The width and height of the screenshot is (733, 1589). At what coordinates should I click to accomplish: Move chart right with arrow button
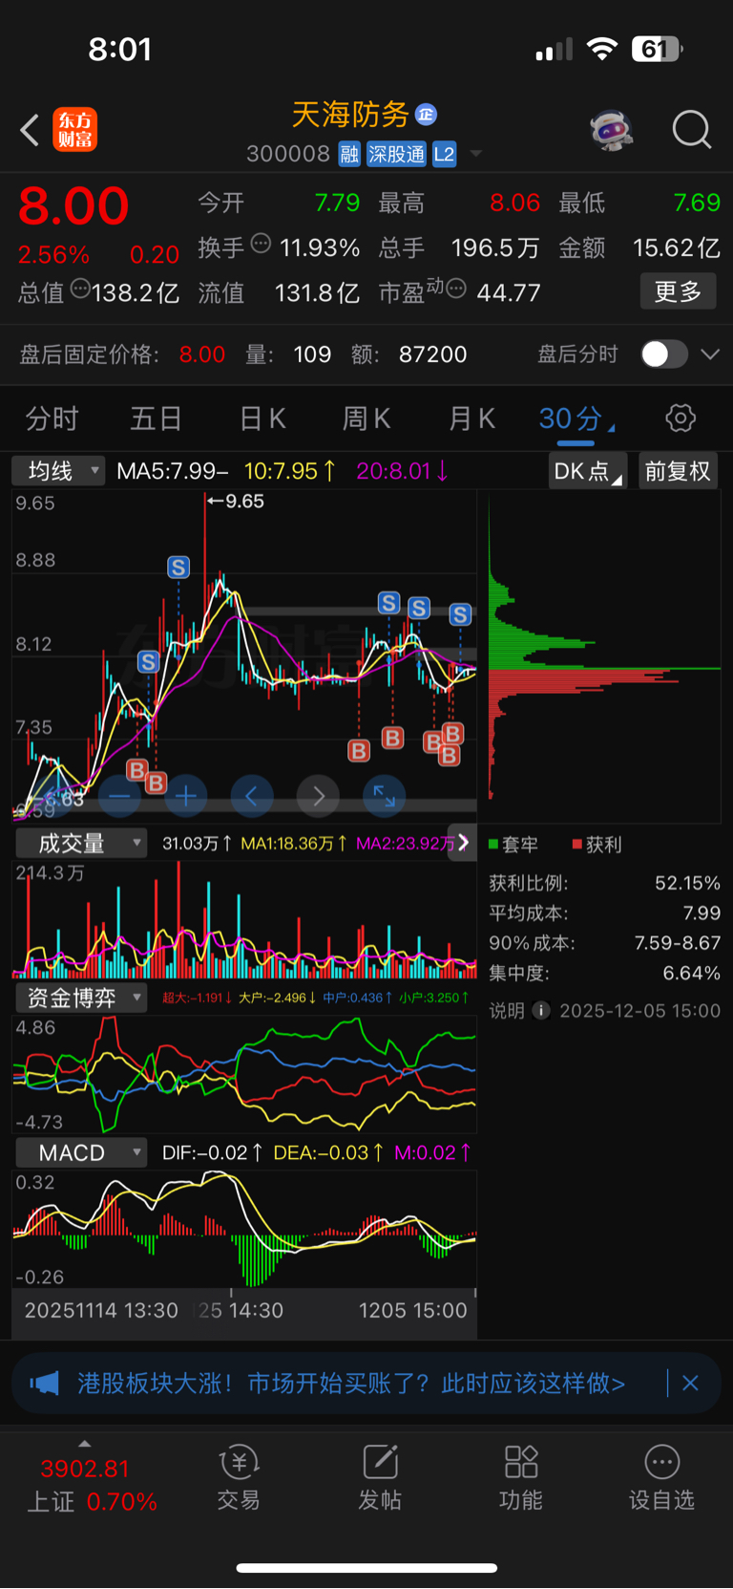[319, 795]
